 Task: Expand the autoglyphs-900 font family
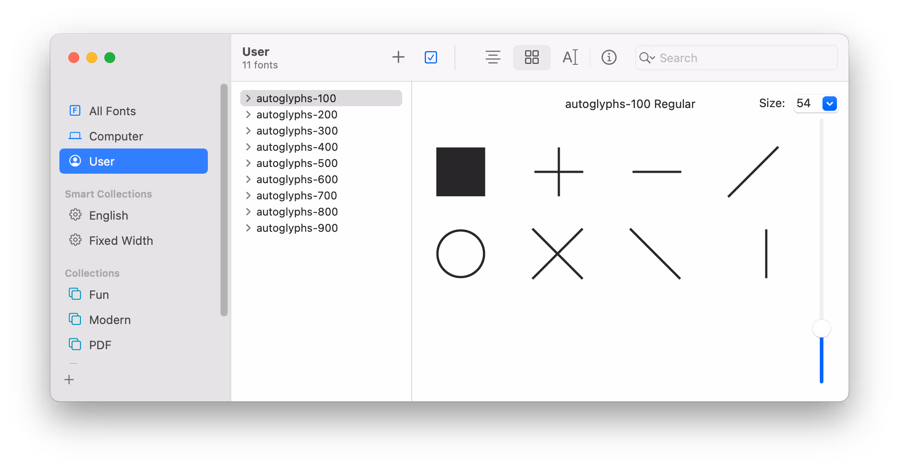pos(248,228)
